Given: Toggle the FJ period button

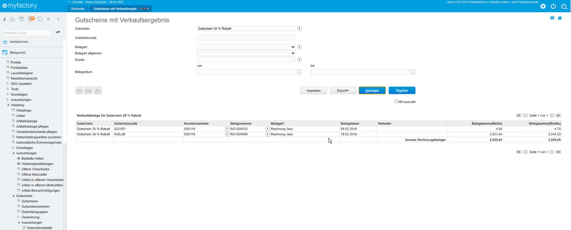Looking at the screenshot, I should [x=98, y=90].
